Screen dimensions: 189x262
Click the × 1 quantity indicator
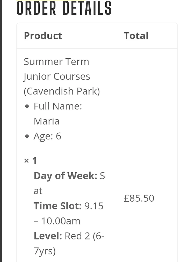pyautogui.click(x=30, y=161)
